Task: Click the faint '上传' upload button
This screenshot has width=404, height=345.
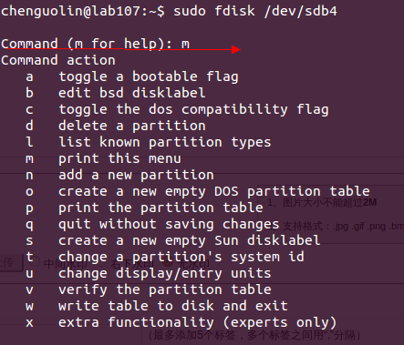Action: click(10, 262)
